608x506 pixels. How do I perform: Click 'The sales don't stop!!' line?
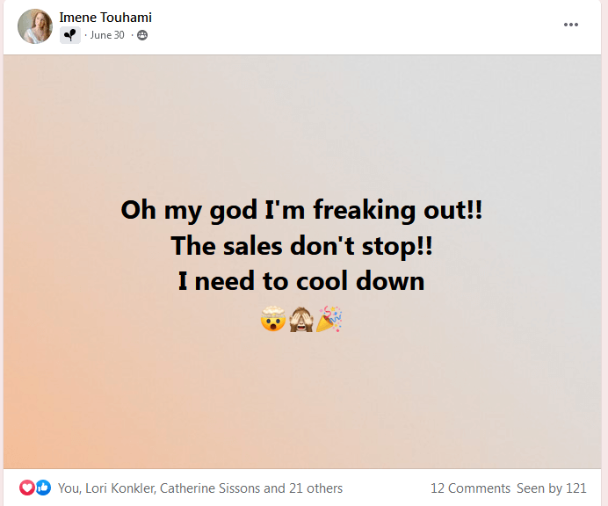tap(301, 246)
